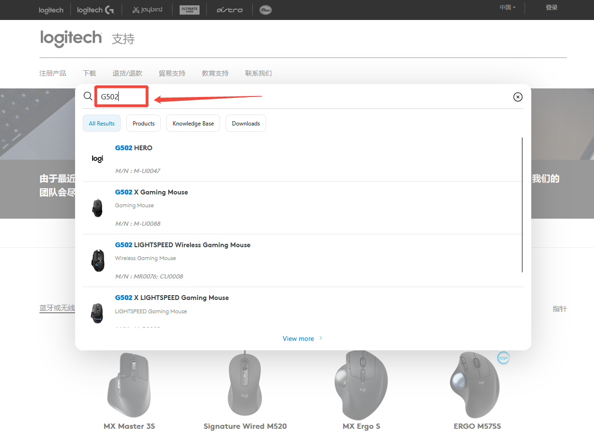Click the Logitech logo in the page header
This screenshot has width=594, height=434.
pos(71,38)
